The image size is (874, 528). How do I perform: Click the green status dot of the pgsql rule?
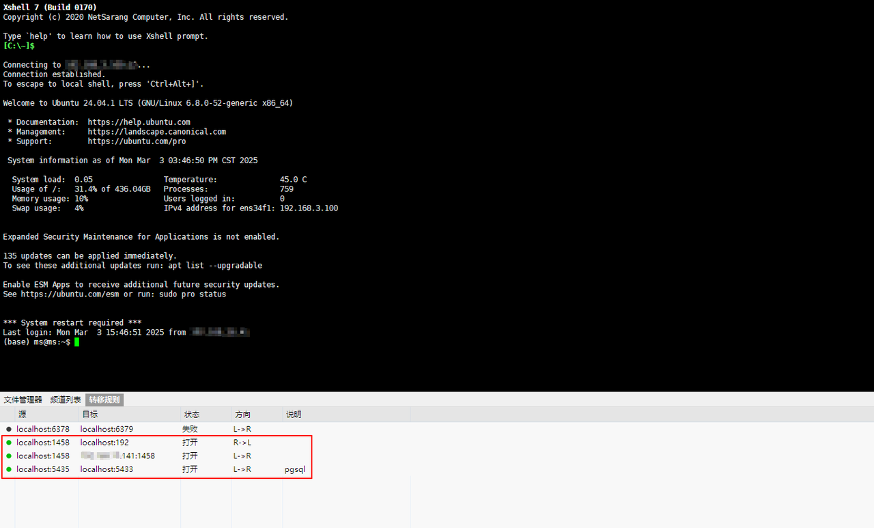(x=9, y=469)
